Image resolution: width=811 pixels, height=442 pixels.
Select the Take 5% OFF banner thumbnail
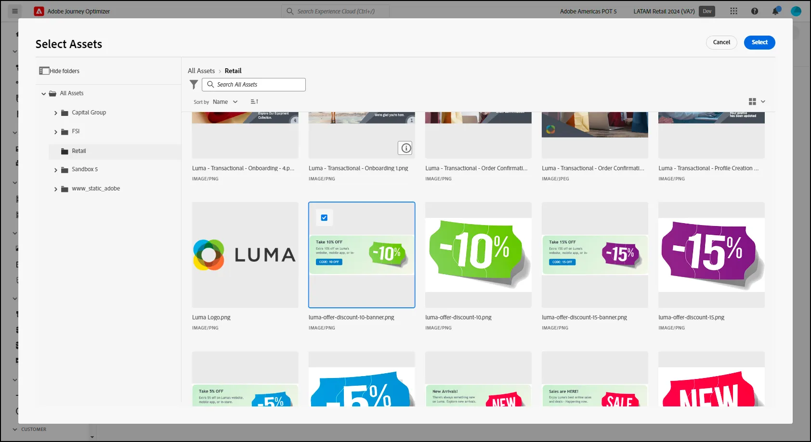pyautogui.click(x=245, y=379)
